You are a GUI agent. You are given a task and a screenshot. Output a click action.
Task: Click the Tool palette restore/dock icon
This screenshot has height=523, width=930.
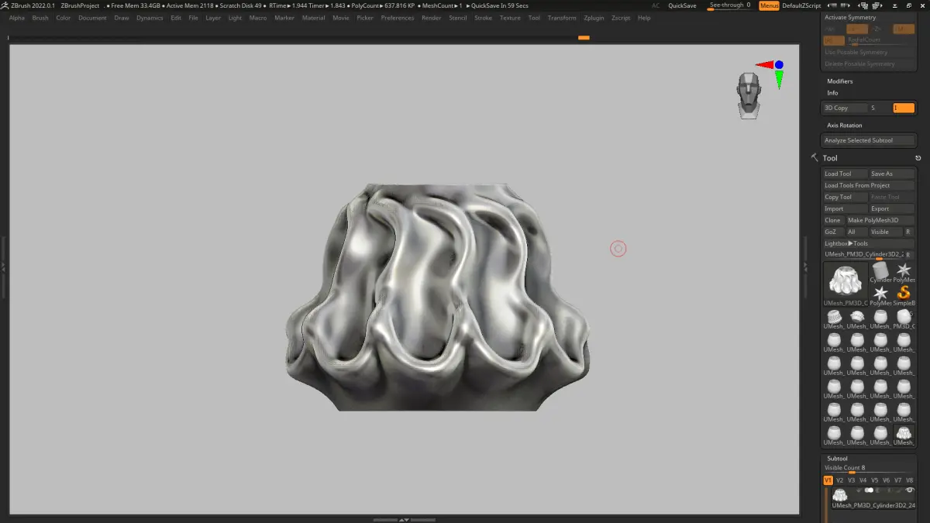point(918,158)
